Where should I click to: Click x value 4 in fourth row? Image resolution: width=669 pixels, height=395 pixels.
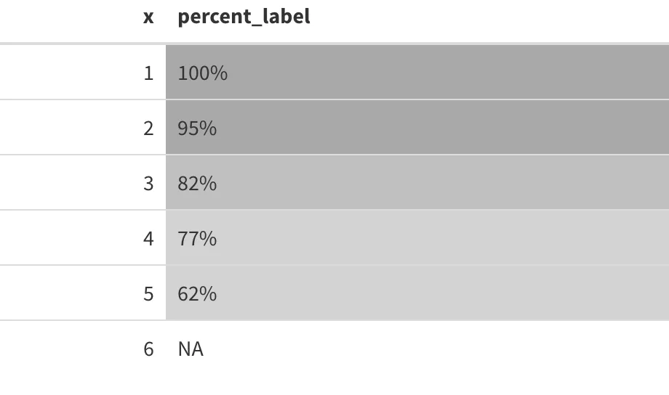(148, 239)
